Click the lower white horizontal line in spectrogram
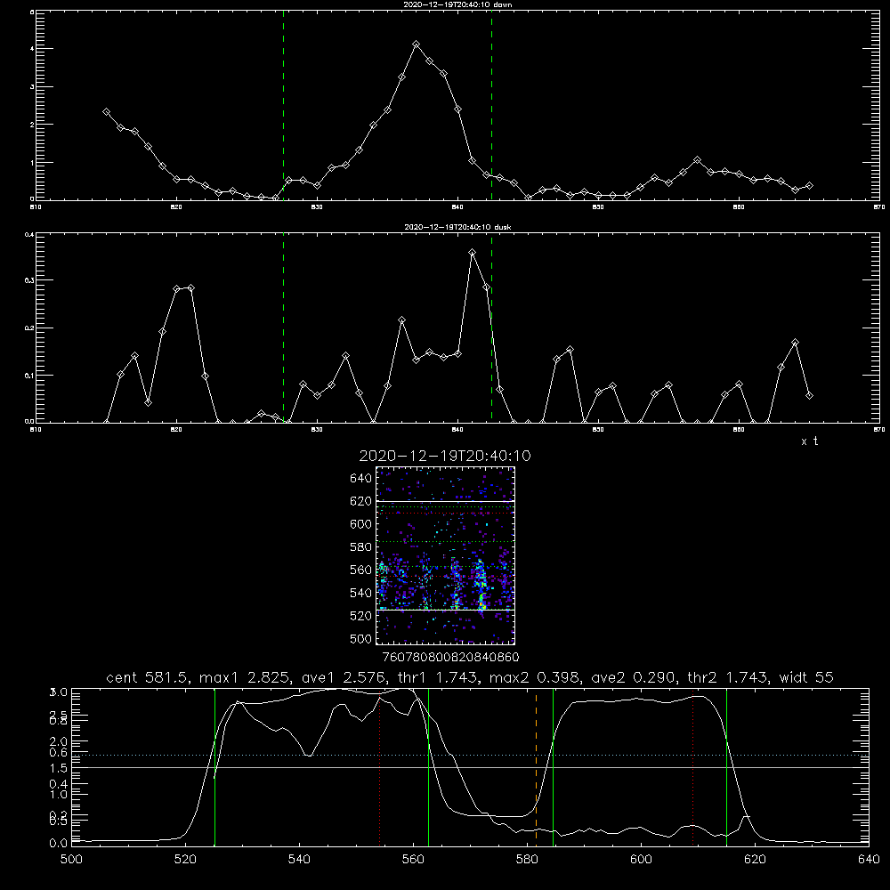Screen dimensions: 890x890 point(445,610)
